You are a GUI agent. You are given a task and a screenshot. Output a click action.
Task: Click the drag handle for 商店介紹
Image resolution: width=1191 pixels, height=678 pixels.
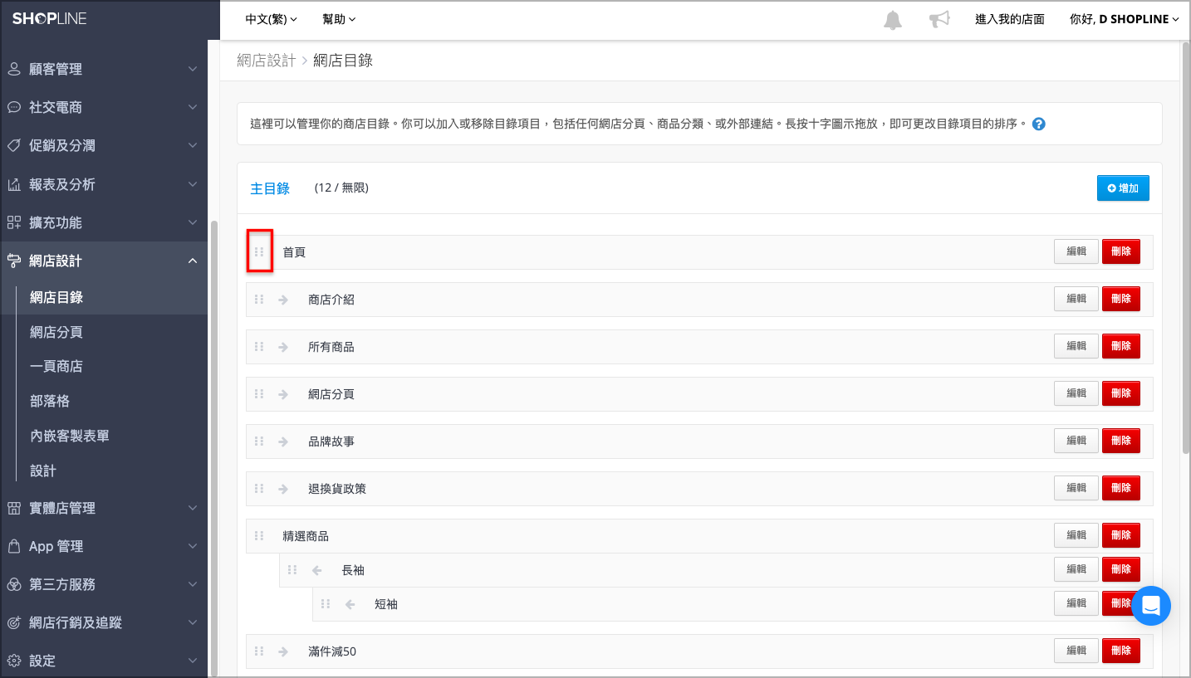(259, 300)
